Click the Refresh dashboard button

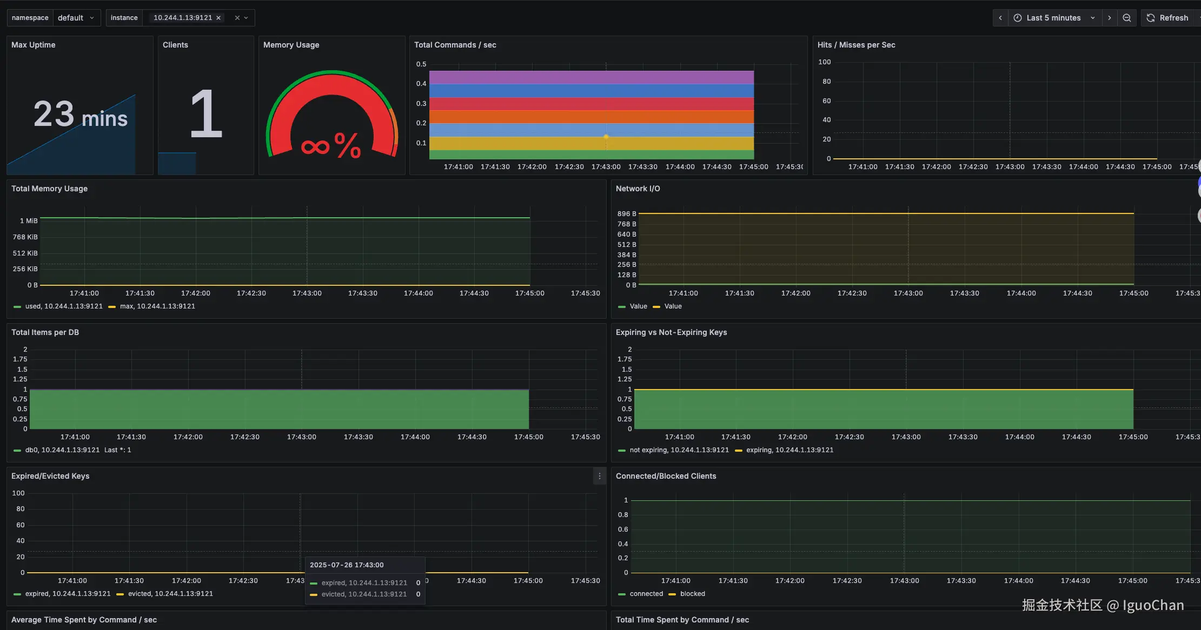(x=1168, y=18)
